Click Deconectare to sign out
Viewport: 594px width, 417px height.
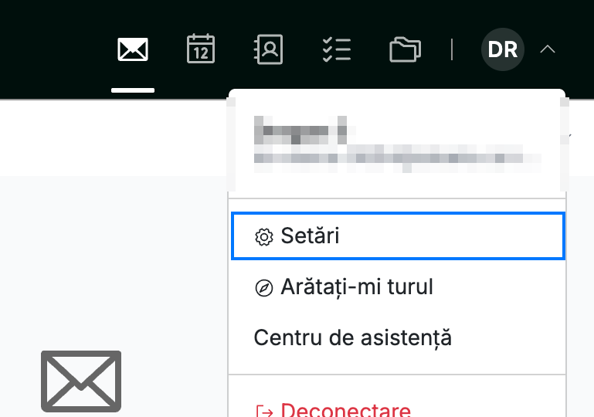345,410
